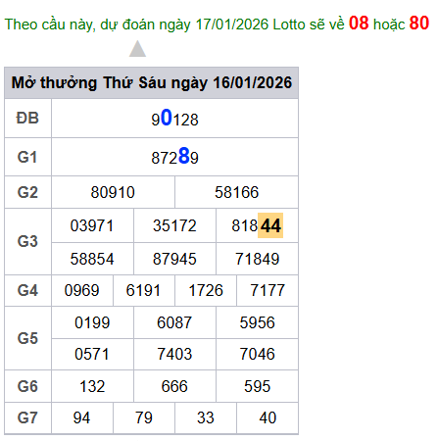
Task: Click G7 number 79
Action: (144, 417)
